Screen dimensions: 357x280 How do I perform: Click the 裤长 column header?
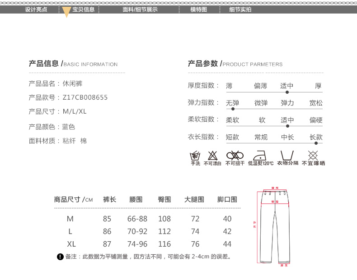pyautogui.click(x=109, y=199)
